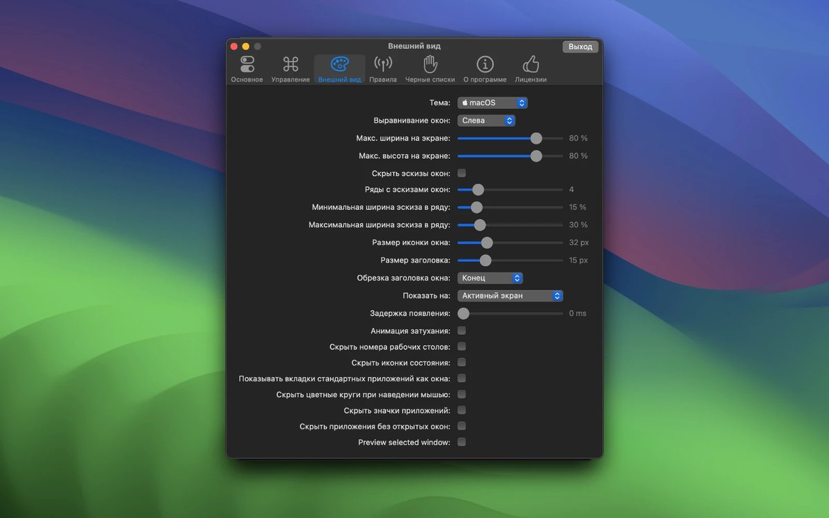Toggle the Анимация затухания checkbox
The width and height of the screenshot is (829, 518).
pyautogui.click(x=461, y=331)
